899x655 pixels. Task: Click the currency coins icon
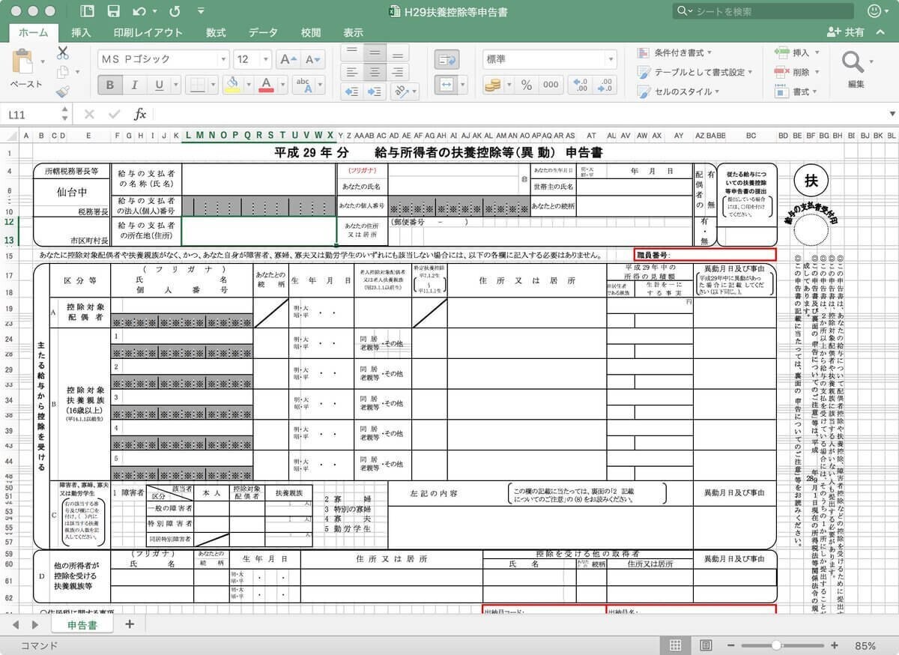coord(492,85)
